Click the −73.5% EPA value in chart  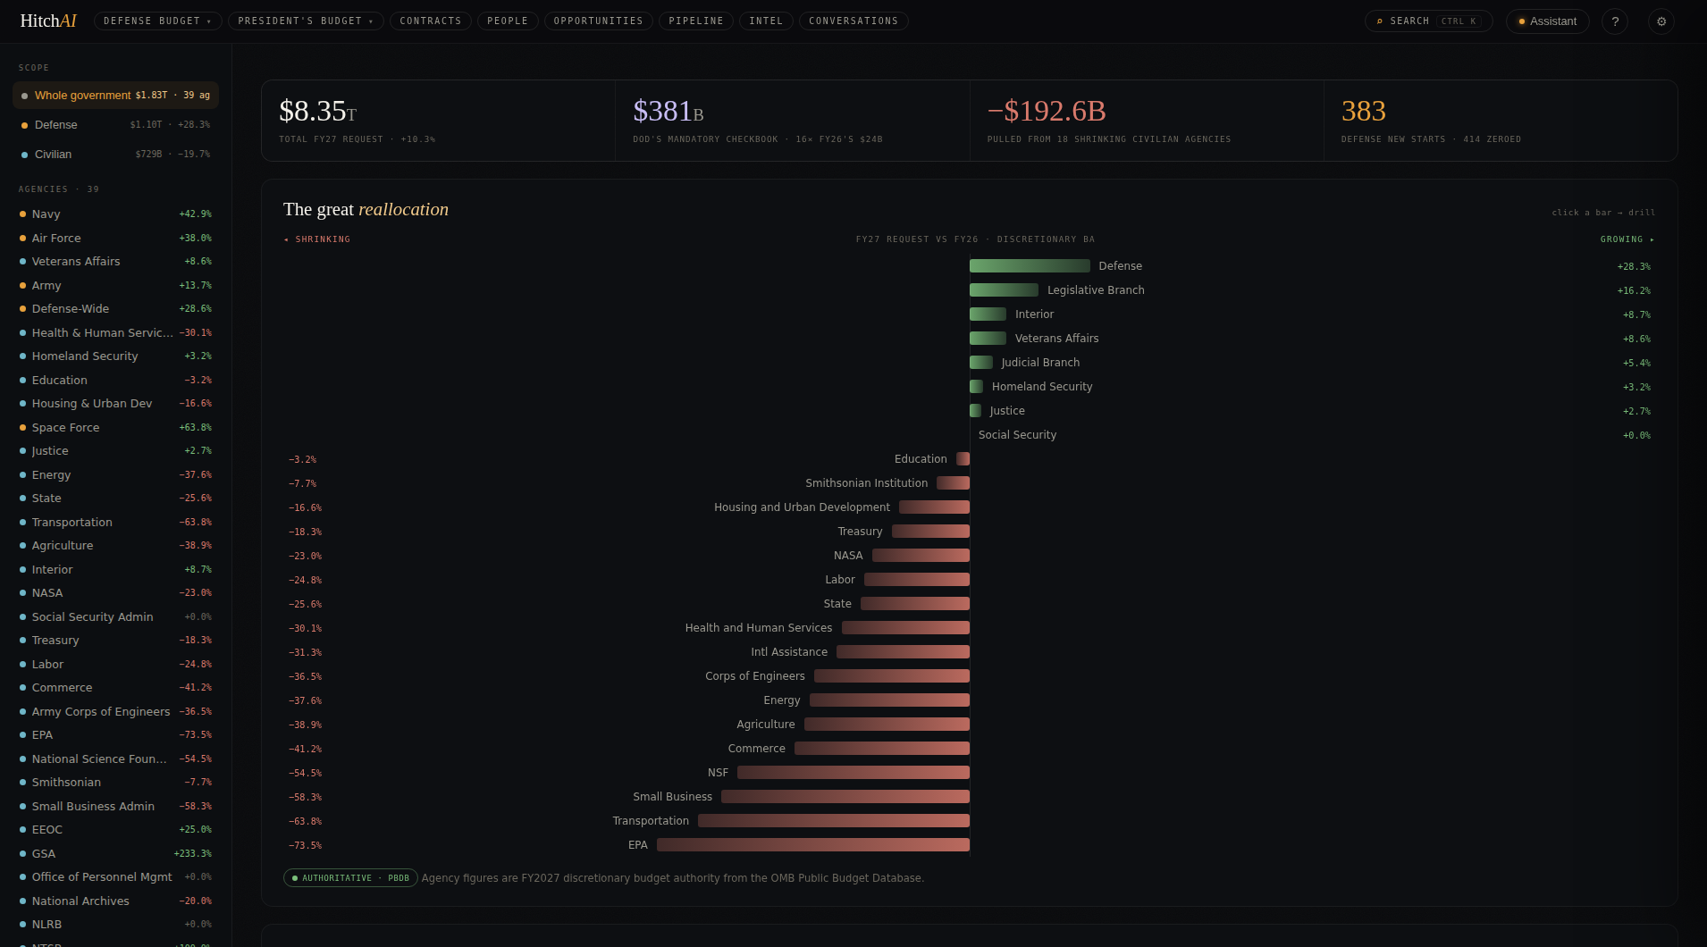pos(305,846)
